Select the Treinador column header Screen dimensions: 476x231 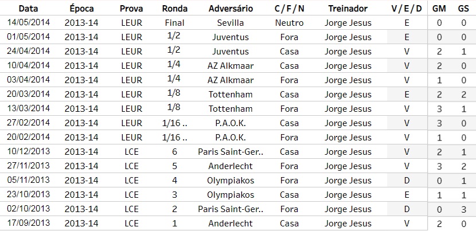(348, 9)
